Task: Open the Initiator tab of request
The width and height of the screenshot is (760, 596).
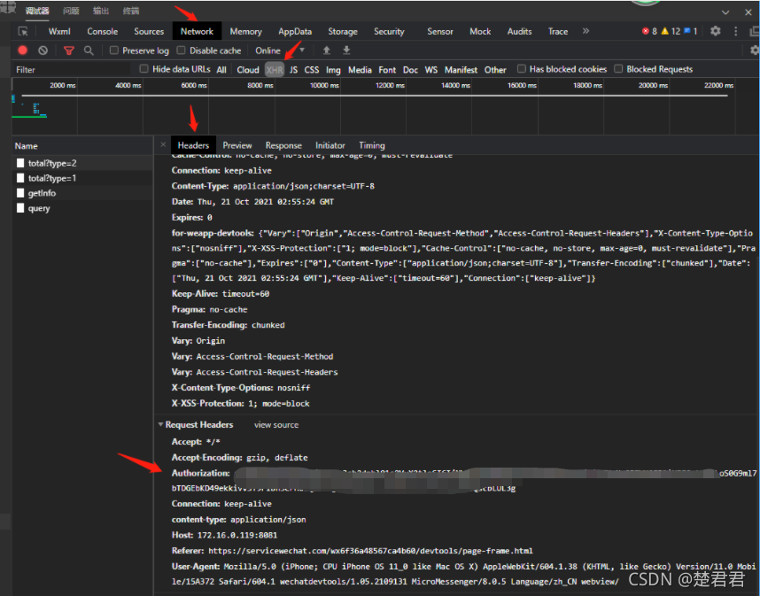Action: pyautogui.click(x=330, y=145)
